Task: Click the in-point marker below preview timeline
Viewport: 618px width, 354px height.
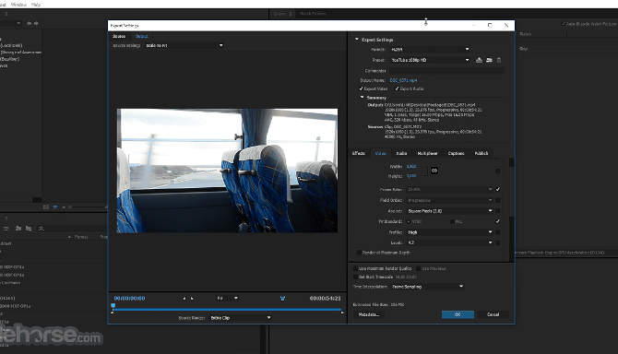Action: click(113, 313)
